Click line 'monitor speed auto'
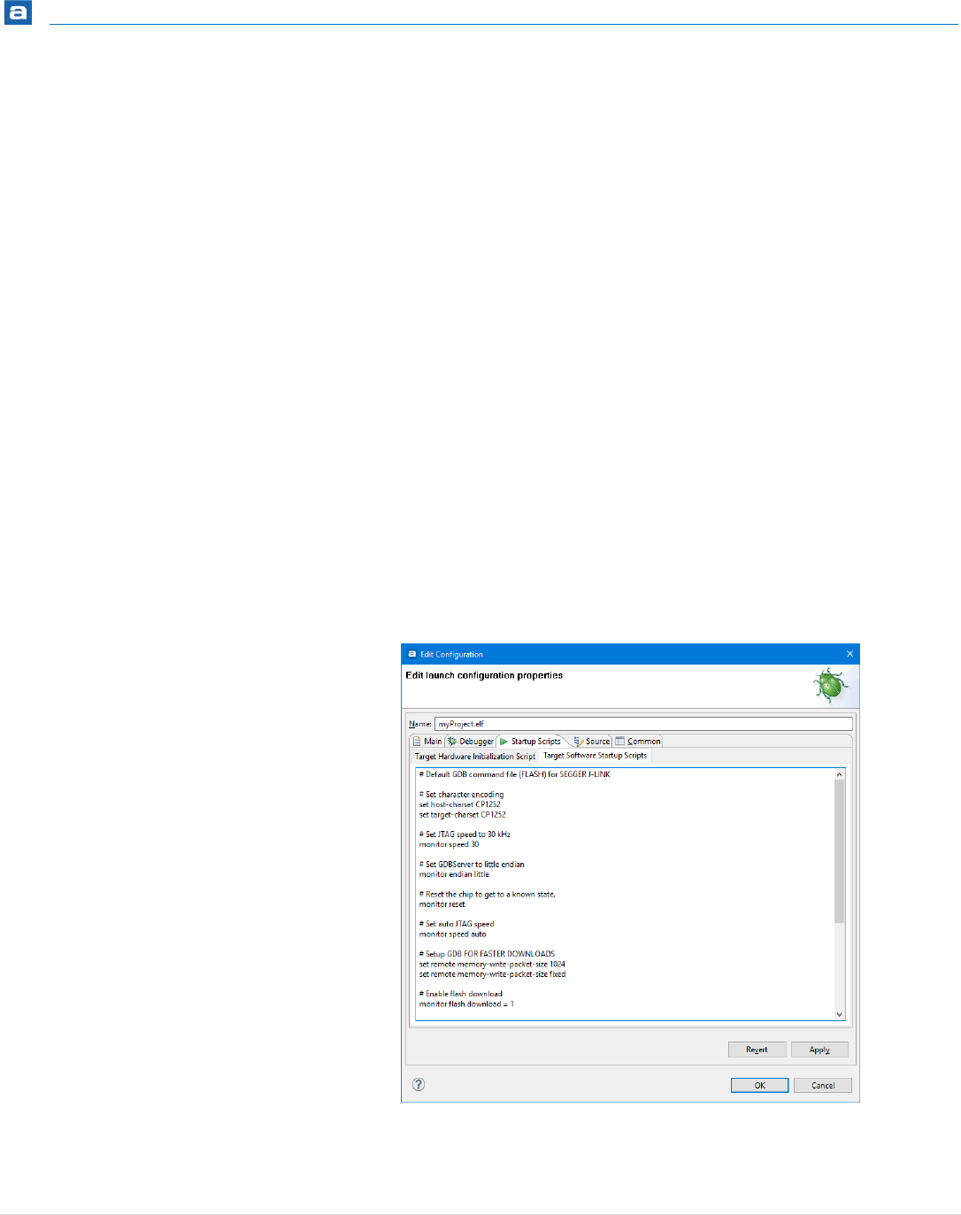The image size is (961, 1215). click(x=452, y=934)
